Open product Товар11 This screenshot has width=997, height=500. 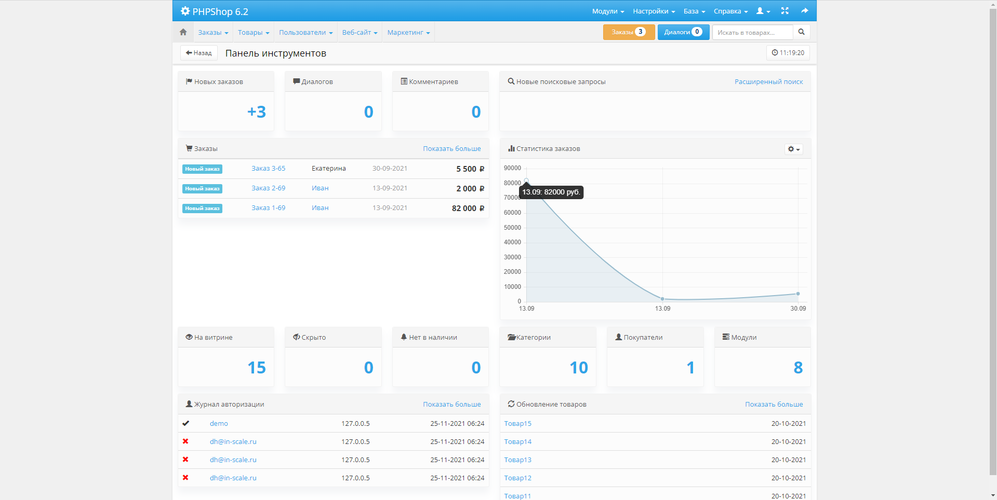517,496
